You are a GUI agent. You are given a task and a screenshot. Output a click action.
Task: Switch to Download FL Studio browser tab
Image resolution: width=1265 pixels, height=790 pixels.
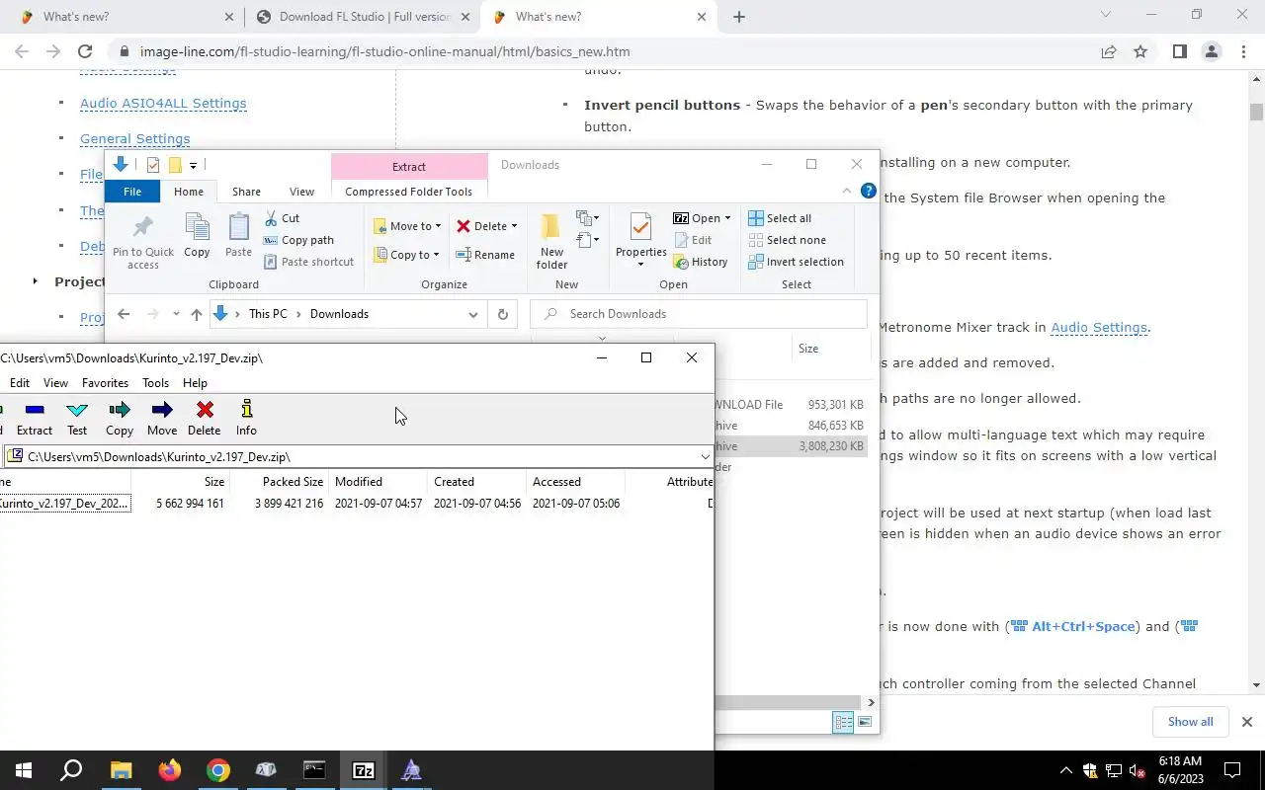362,17
